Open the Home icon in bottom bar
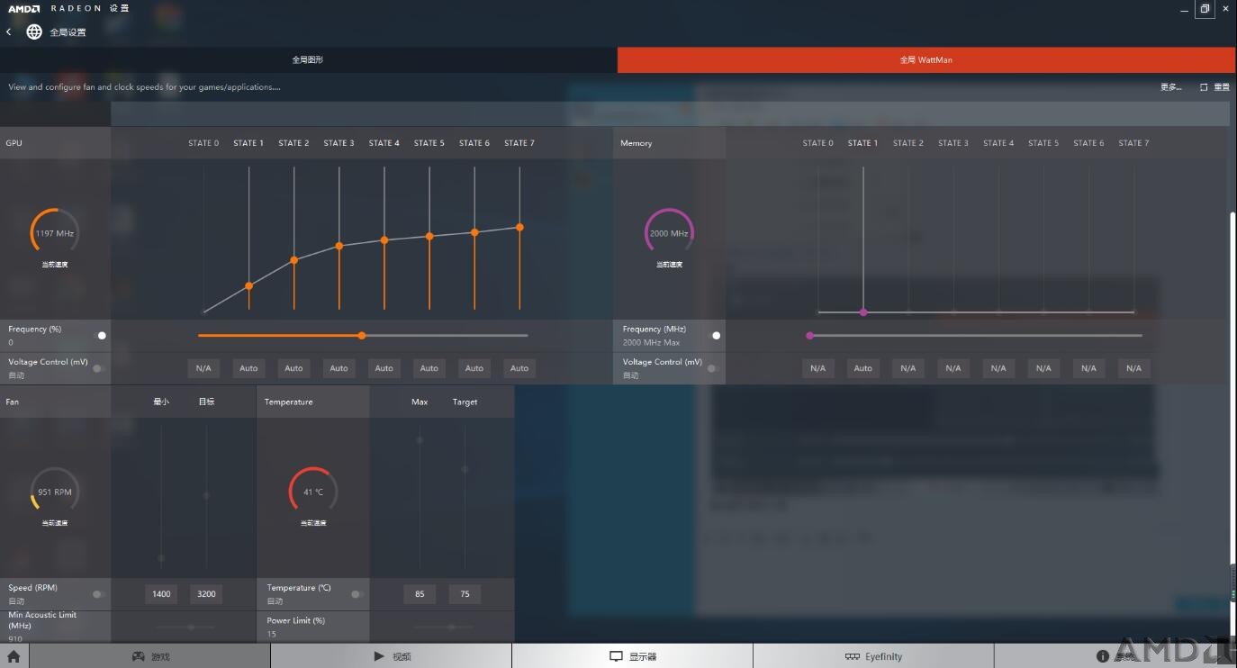This screenshot has width=1237, height=668. pos(14,656)
